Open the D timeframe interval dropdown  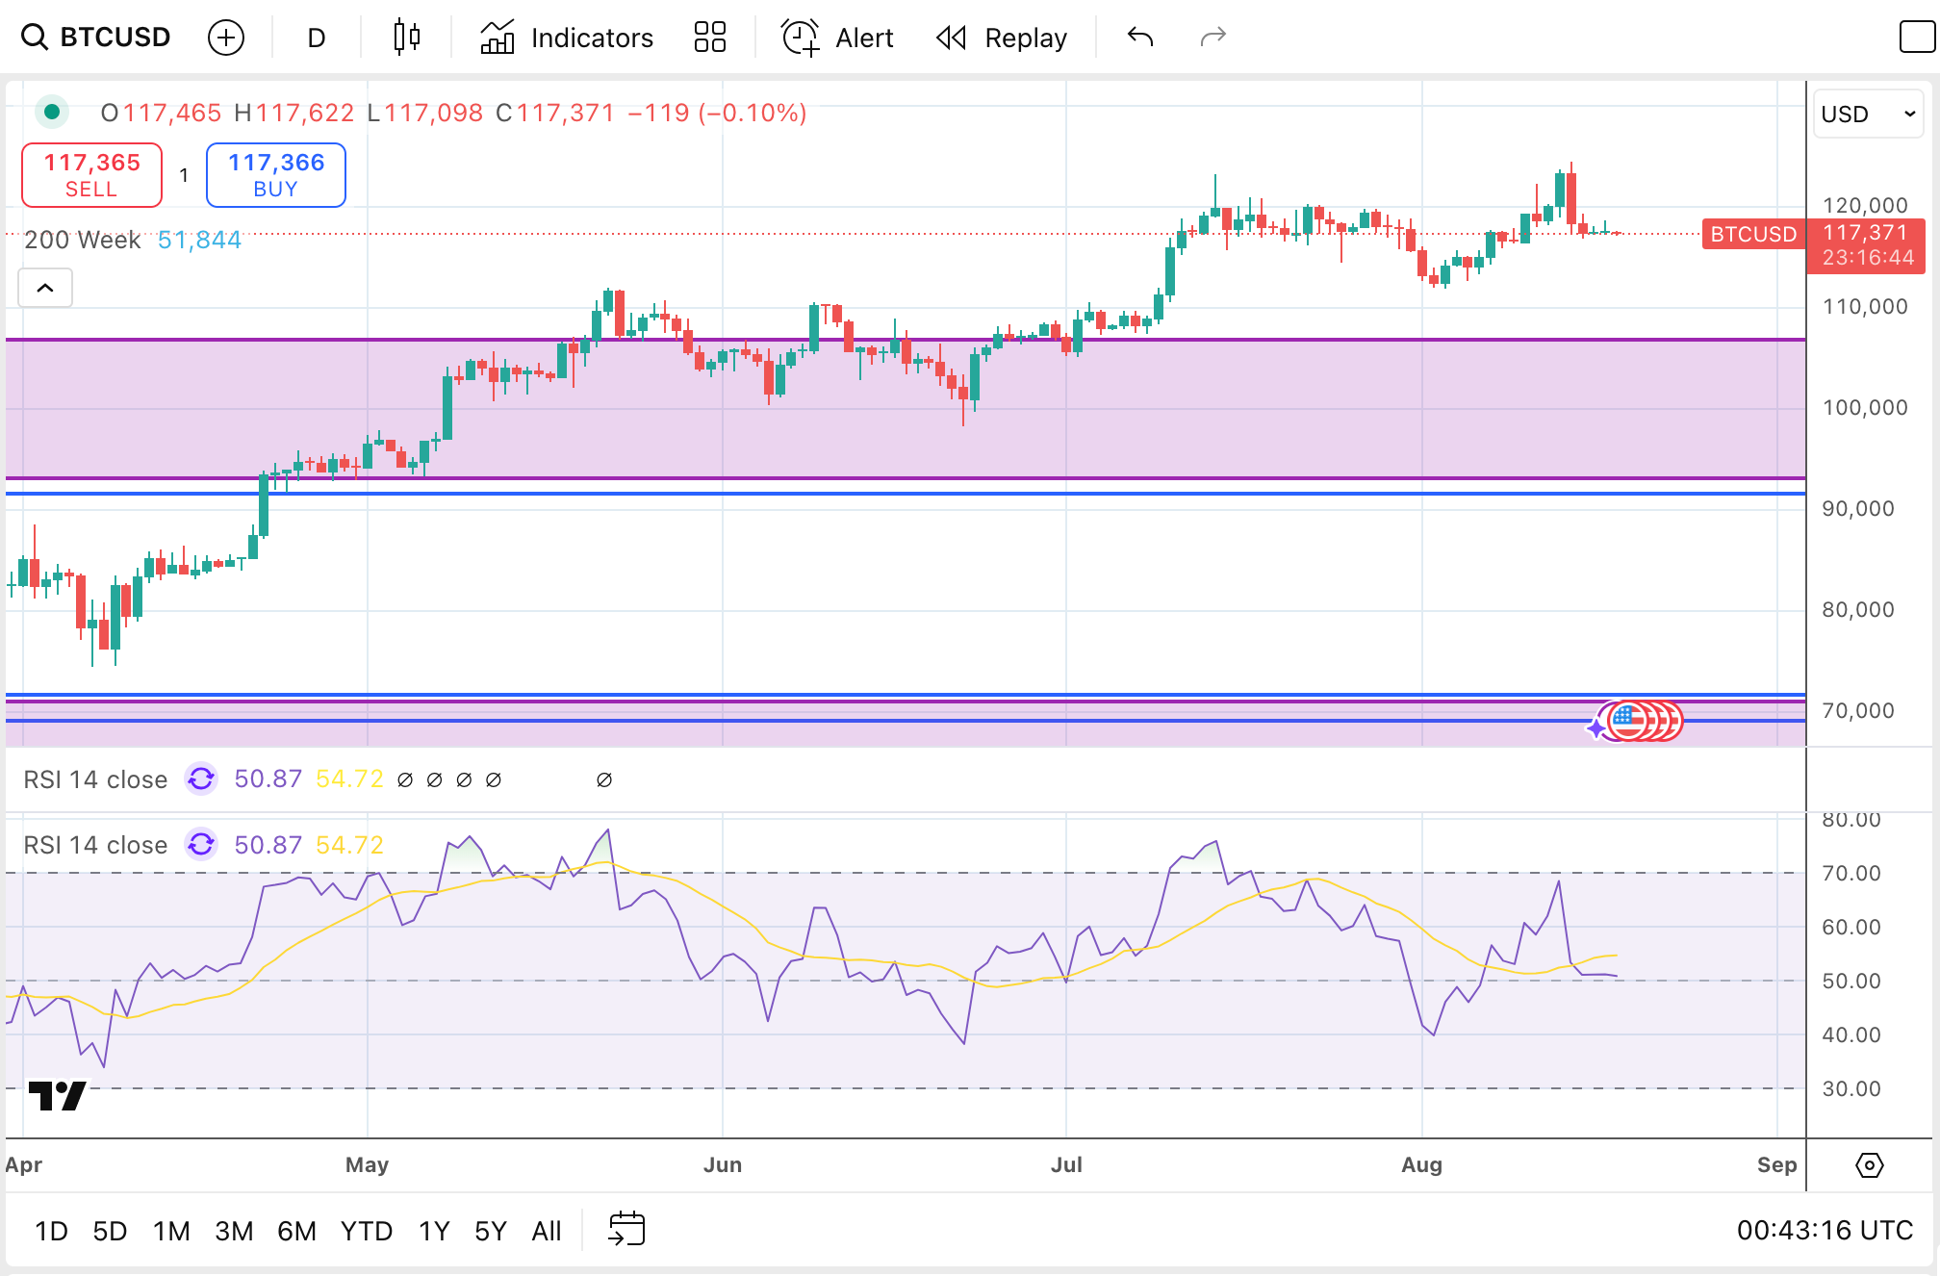(x=316, y=38)
